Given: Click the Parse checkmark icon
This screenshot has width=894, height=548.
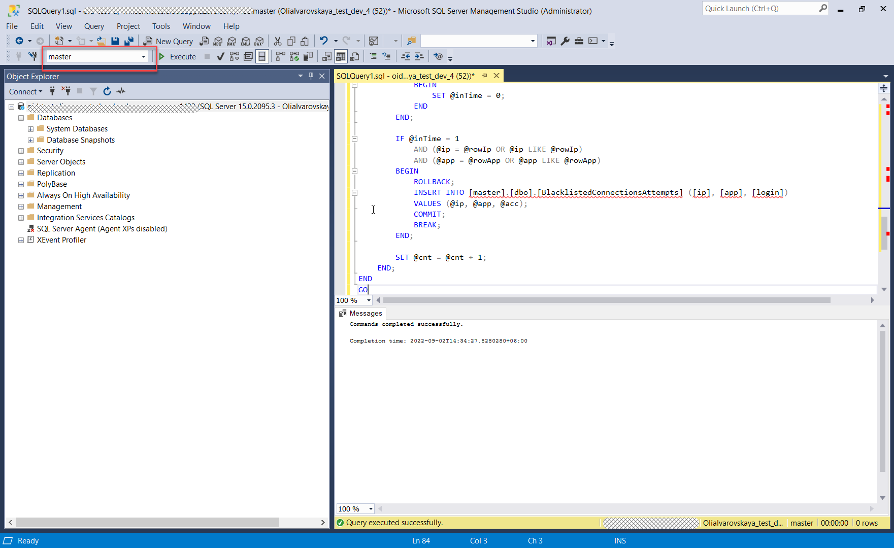Looking at the screenshot, I should [x=220, y=56].
